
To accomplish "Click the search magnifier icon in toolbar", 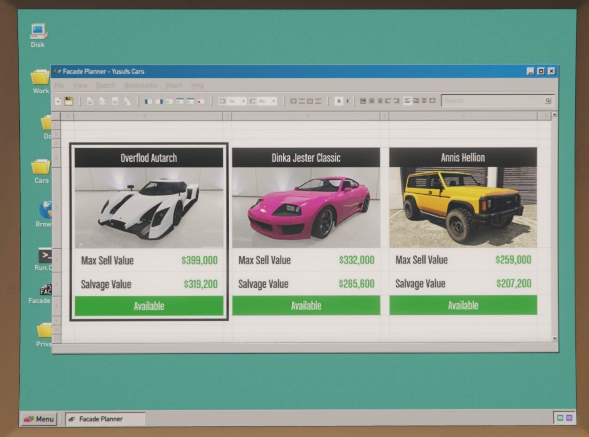I will click(548, 101).
